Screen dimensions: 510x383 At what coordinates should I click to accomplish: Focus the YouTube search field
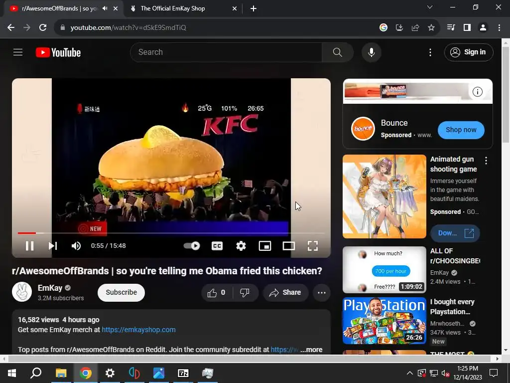[226, 52]
